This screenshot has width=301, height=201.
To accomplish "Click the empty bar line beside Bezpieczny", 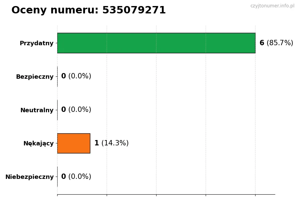I will 58,76.
